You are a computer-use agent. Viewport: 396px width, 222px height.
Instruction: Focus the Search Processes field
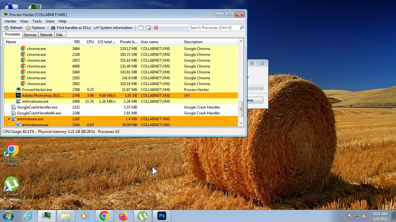pyautogui.click(x=214, y=28)
